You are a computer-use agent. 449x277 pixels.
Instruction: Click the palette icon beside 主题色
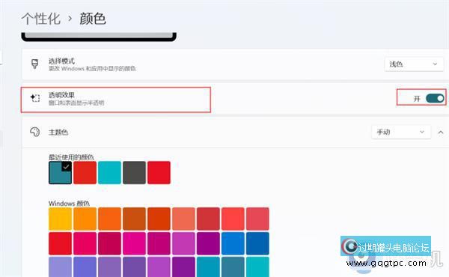35,132
